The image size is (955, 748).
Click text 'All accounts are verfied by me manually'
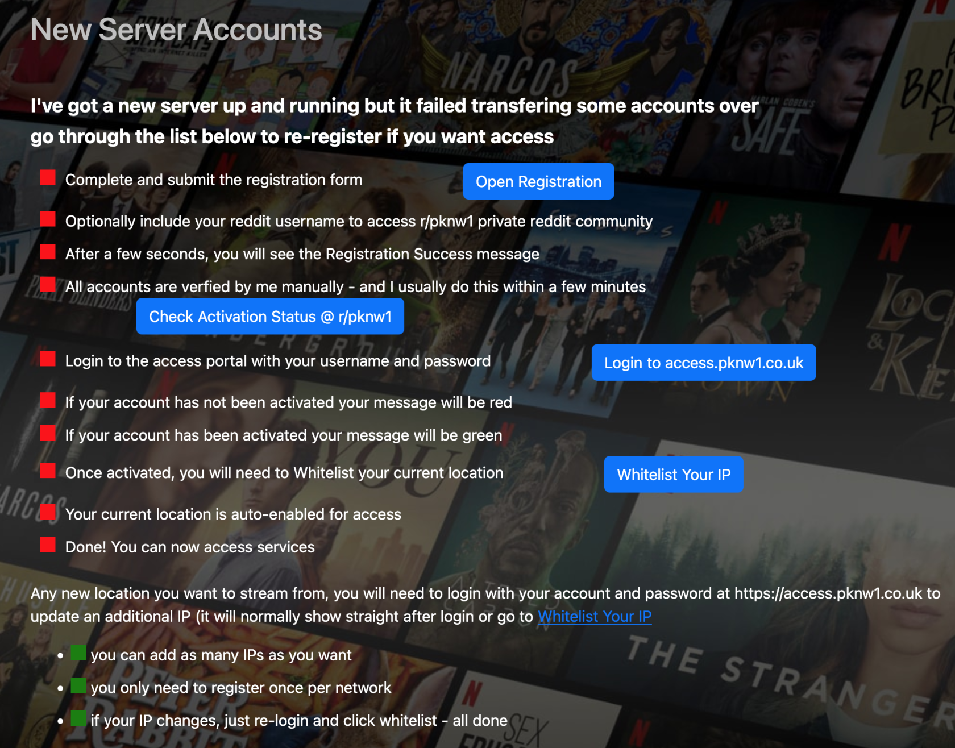click(355, 286)
